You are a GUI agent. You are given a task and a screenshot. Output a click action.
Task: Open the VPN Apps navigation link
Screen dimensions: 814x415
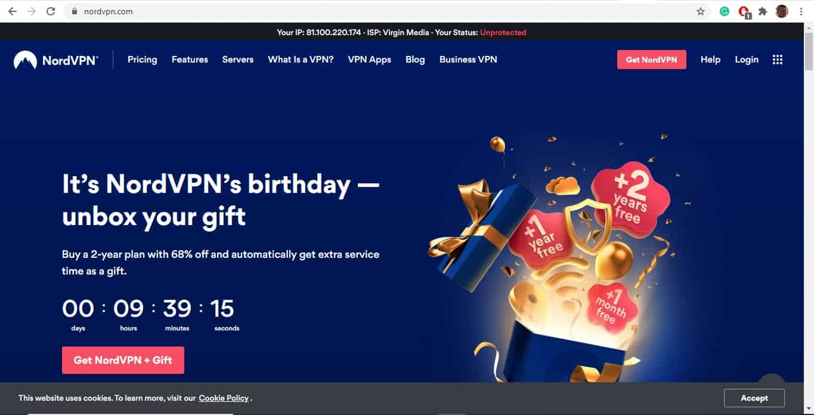pyautogui.click(x=370, y=60)
